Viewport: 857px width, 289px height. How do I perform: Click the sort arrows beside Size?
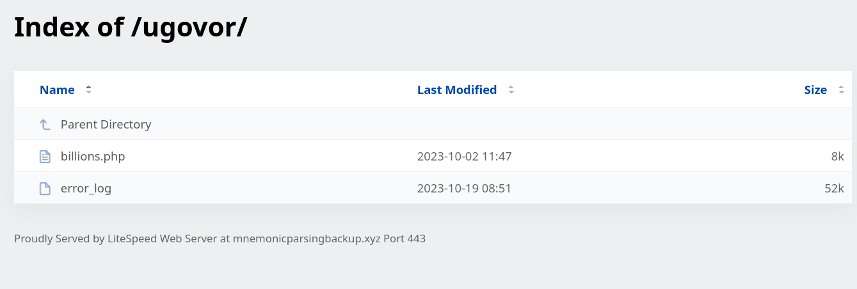(x=841, y=90)
